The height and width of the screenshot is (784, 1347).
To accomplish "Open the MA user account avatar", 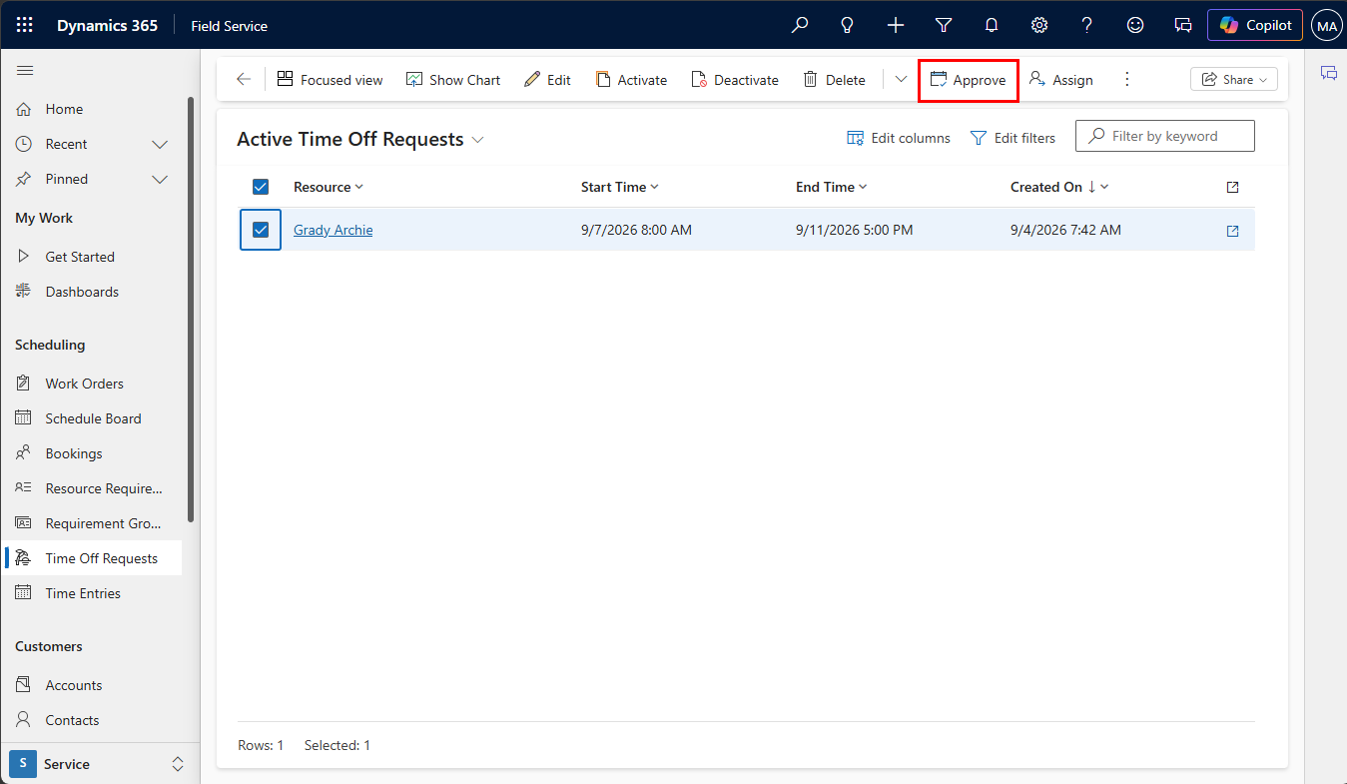I will click(1327, 26).
